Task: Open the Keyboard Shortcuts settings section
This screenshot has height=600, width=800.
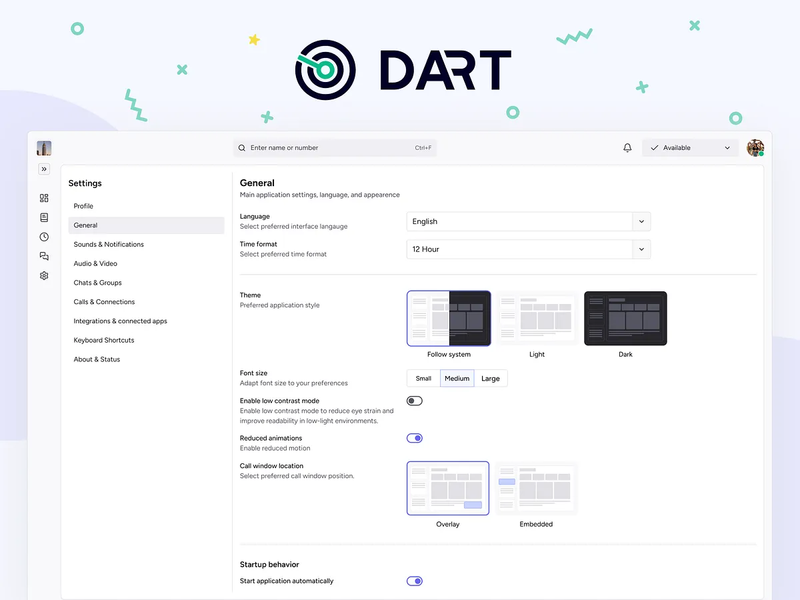Action: click(103, 340)
